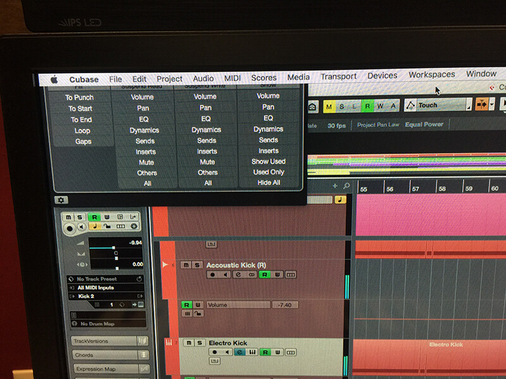Image resolution: width=506 pixels, height=379 pixels.
Task: Toggle orange auto-scroll toolbar button
Action: coord(481,104)
